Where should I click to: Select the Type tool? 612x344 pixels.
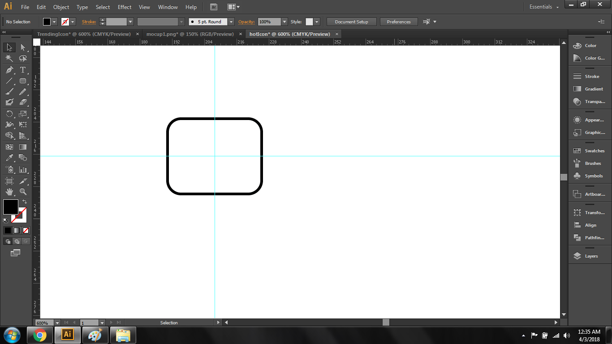click(23, 70)
